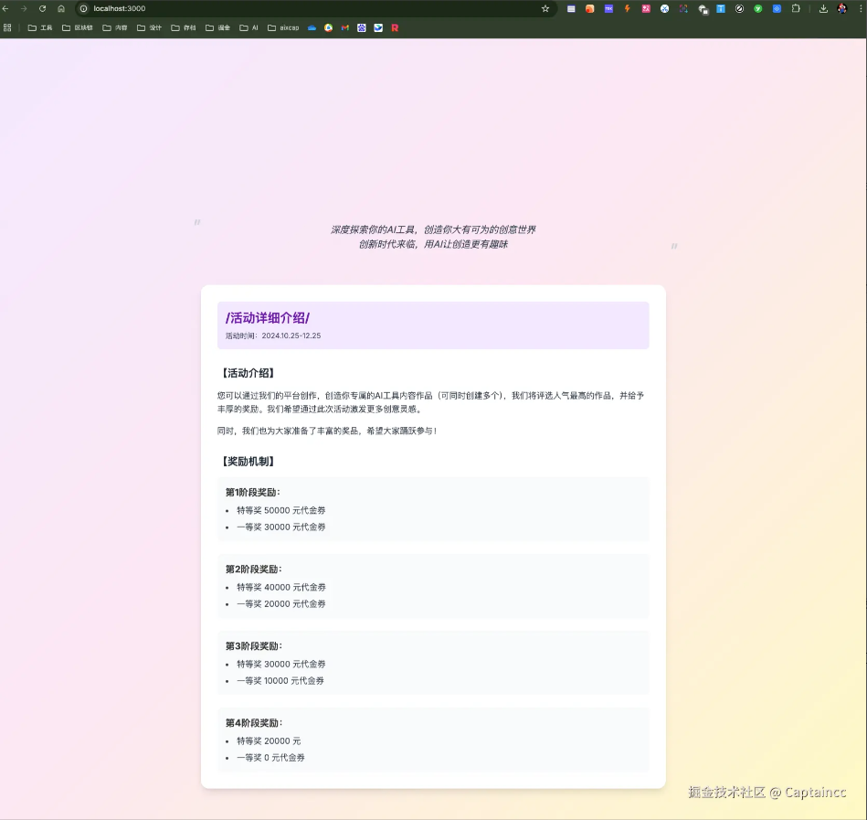Bookmark this page with the star icon
The image size is (867, 820).
pyautogui.click(x=545, y=9)
